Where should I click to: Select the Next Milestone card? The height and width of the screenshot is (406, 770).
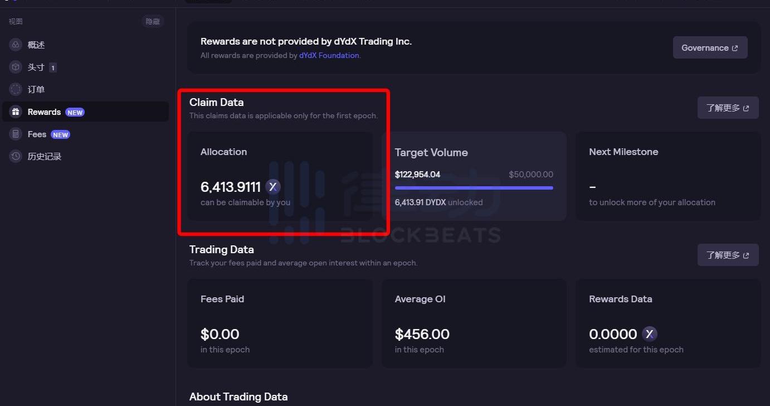click(x=667, y=176)
